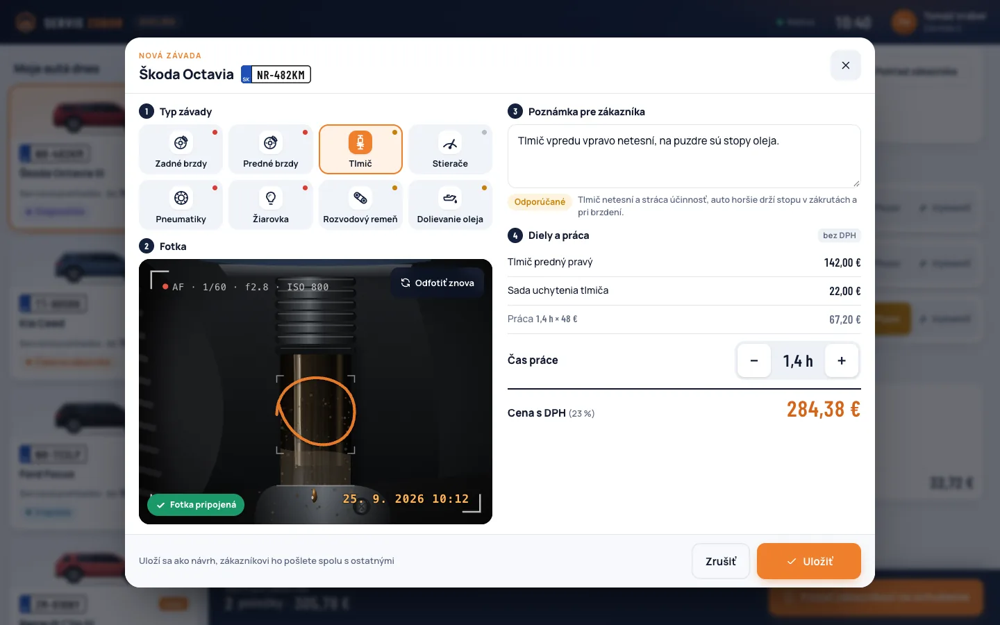
Task: Click the total price 284,38 €
Action: [824, 409]
